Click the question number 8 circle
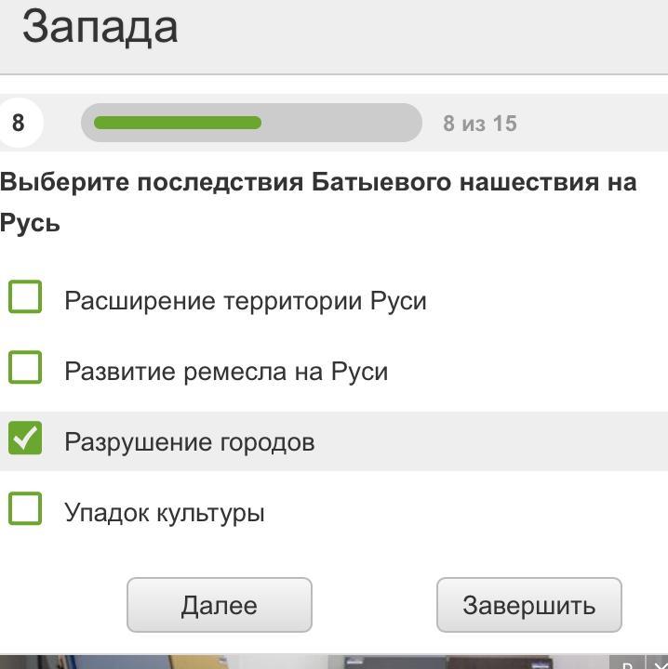This screenshot has width=668, height=669. (x=19, y=123)
